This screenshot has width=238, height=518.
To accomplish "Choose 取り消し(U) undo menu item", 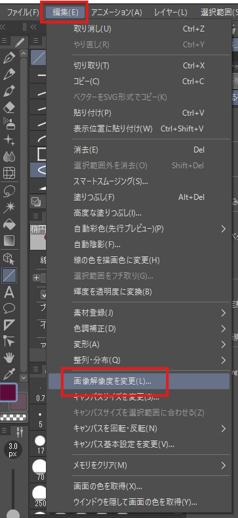I will (139, 29).
